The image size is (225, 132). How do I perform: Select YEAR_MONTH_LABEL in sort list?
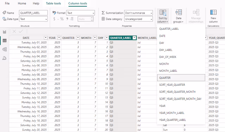[x=181, y=113]
